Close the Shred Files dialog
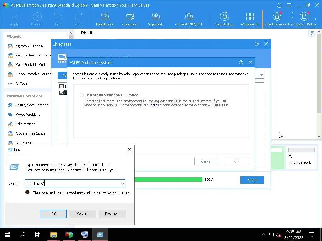322x241 pixels. (x=266, y=44)
